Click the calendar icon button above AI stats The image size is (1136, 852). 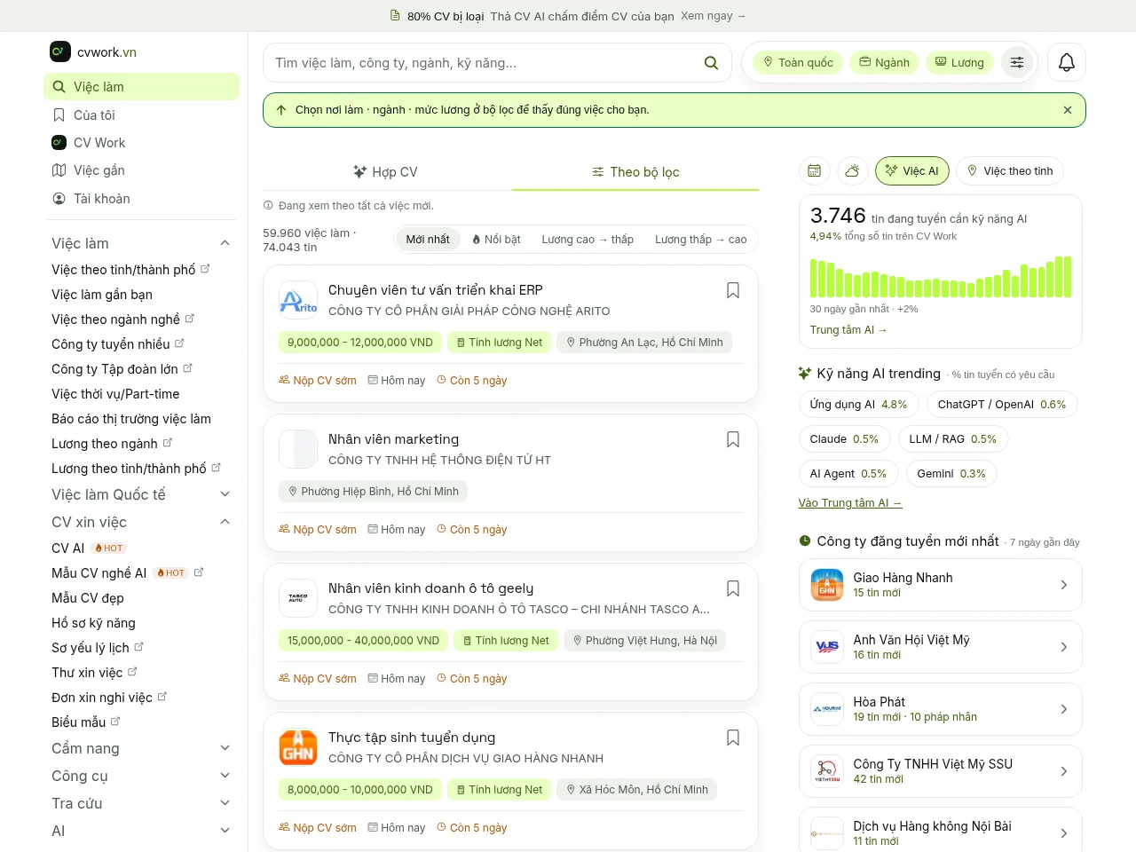coord(815,171)
